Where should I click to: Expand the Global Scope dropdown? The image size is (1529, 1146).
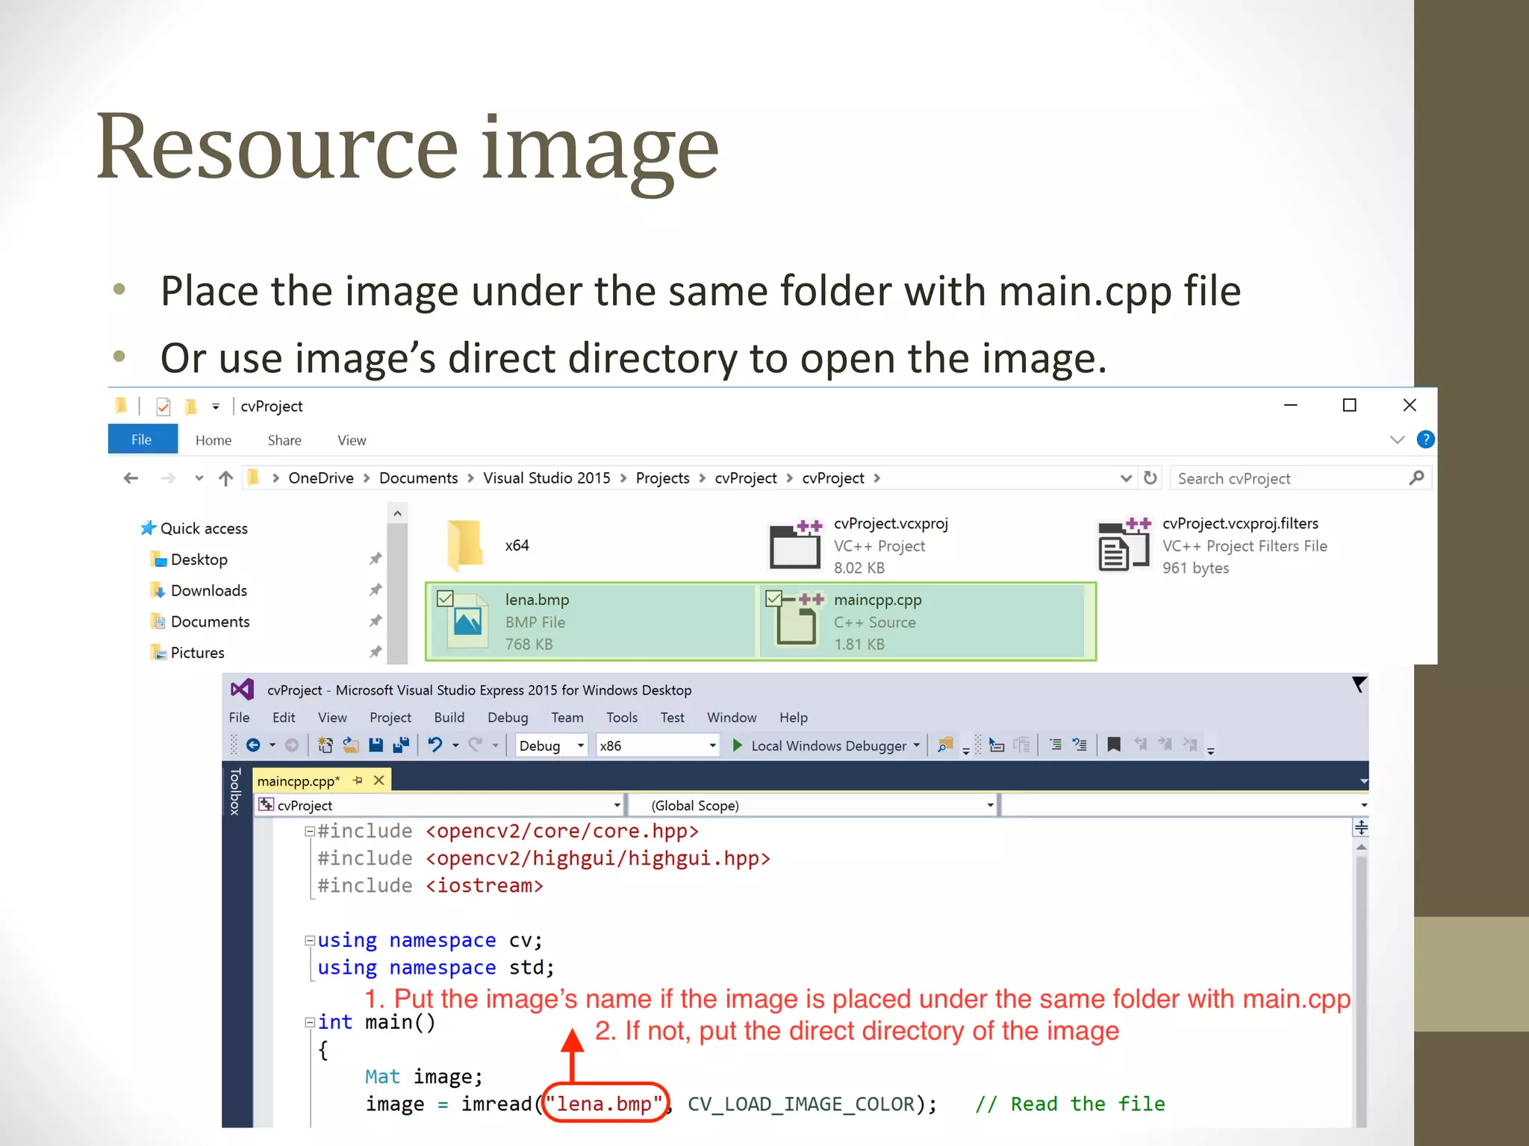click(990, 805)
